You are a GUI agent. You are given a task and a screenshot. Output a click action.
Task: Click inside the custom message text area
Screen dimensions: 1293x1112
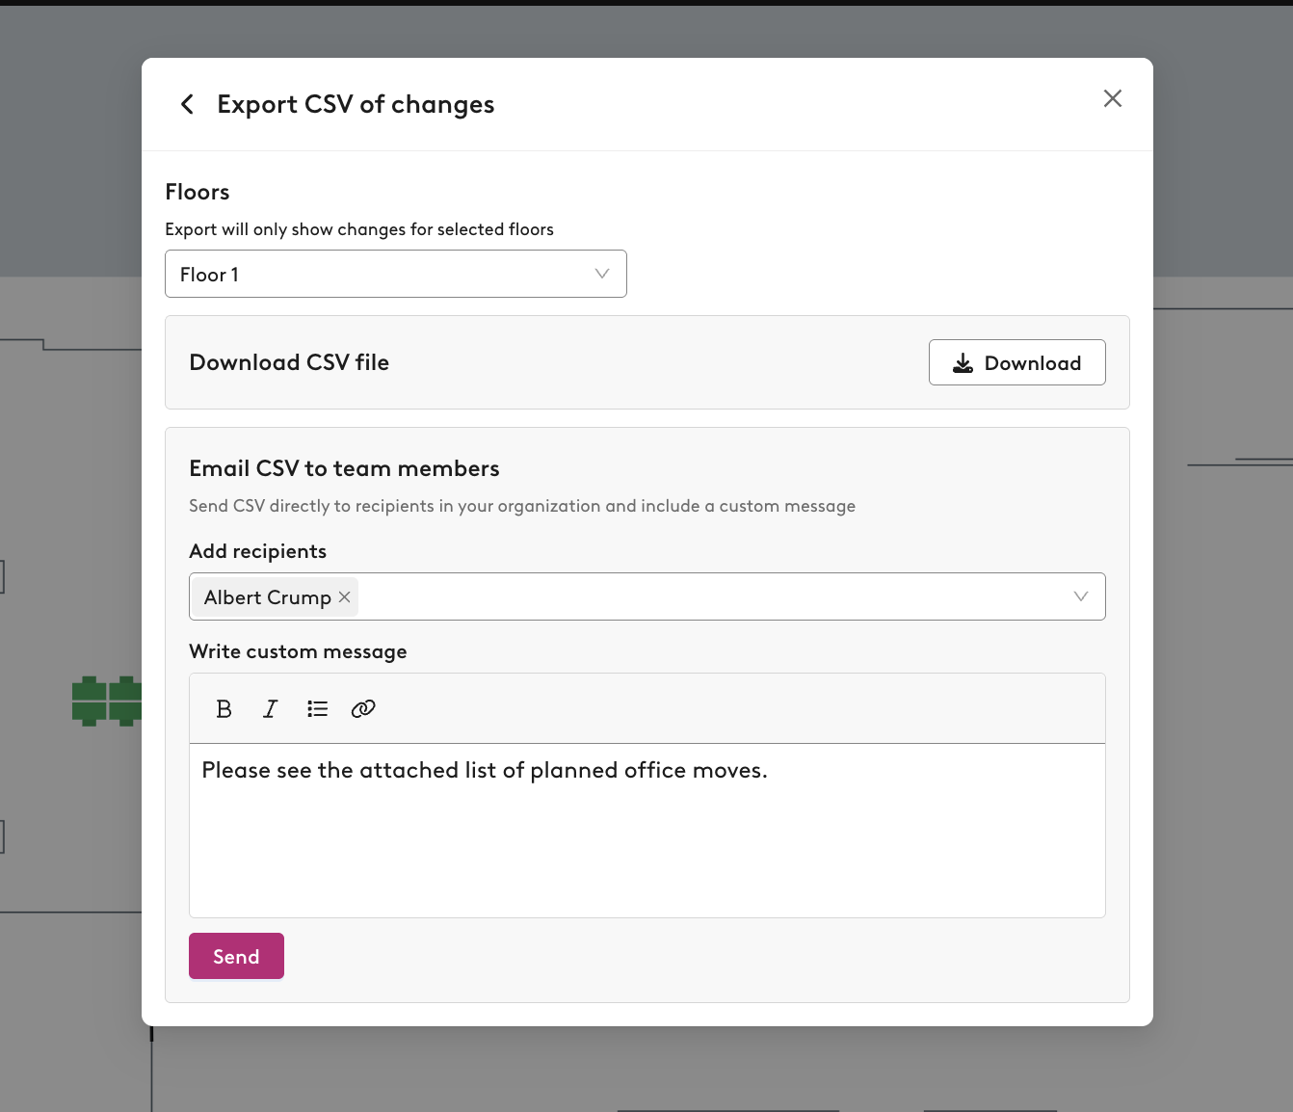pos(647,831)
